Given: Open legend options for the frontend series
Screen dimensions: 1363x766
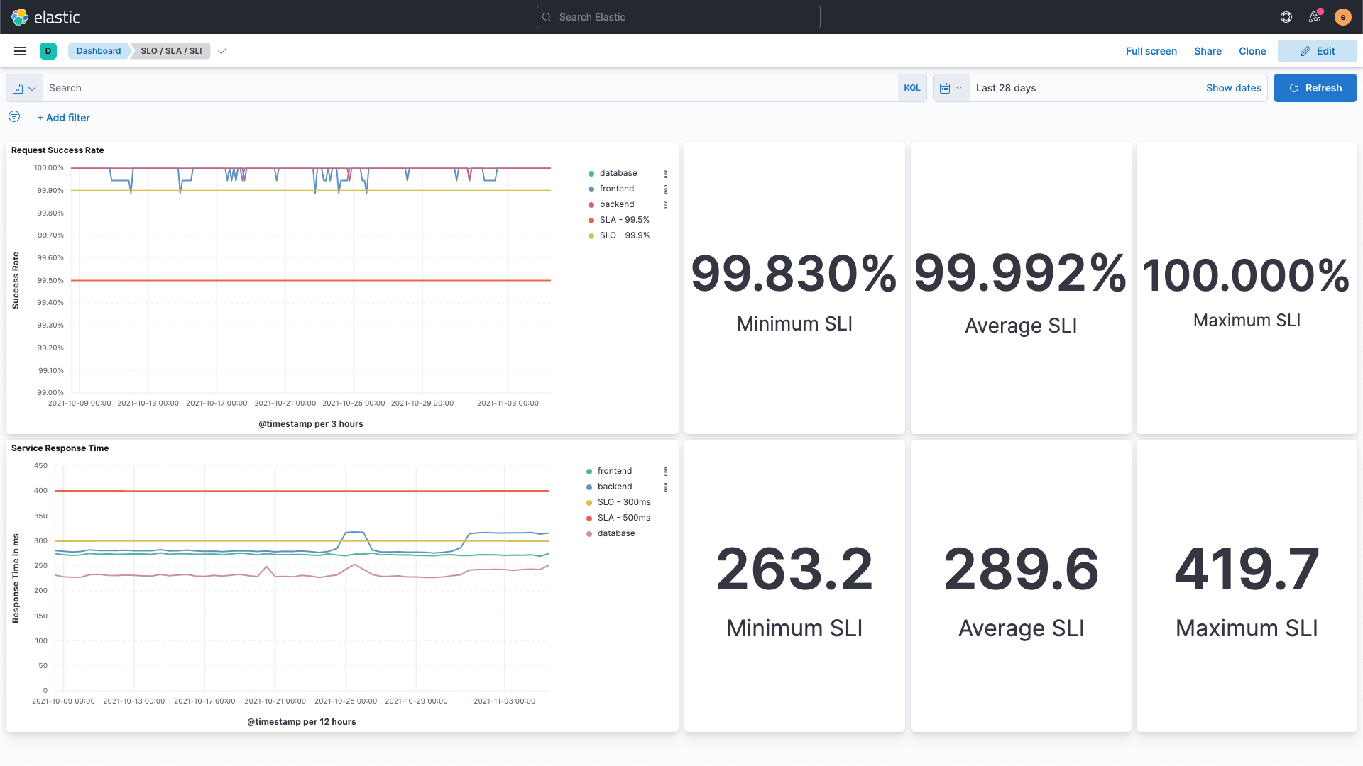Looking at the screenshot, I should [x=666, y=189].
